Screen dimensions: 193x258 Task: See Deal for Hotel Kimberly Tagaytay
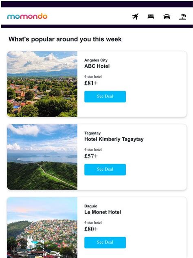105,169
